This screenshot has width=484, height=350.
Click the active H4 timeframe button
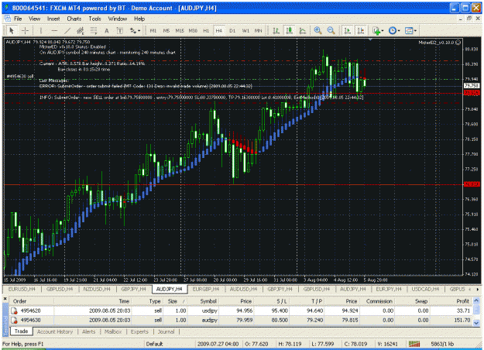pyautogui.click(x=219, y=30)
